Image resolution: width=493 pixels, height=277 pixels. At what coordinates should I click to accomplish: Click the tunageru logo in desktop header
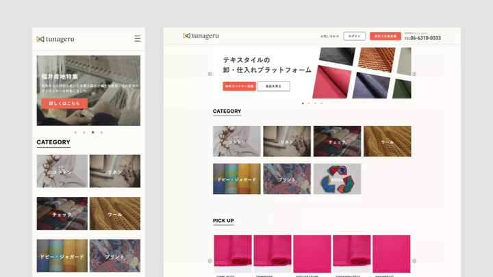[x=201, y=36]
